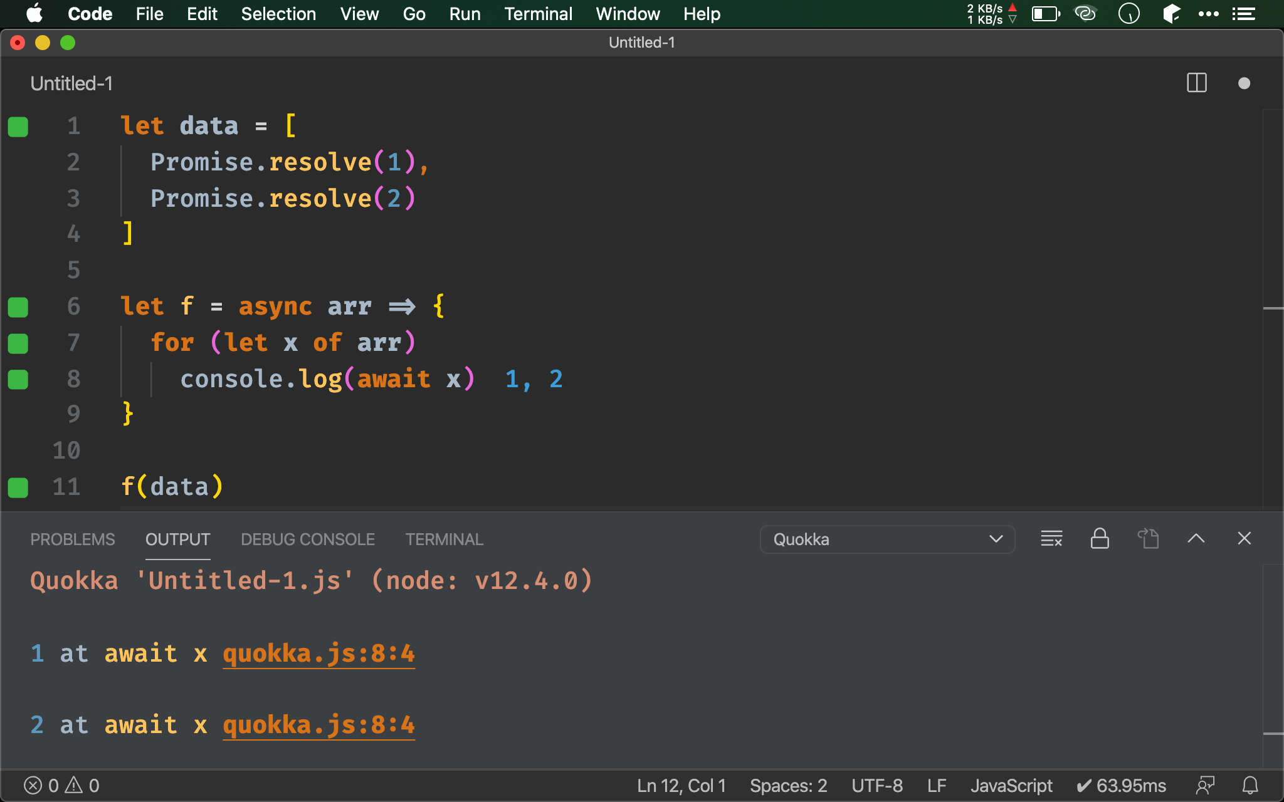Click the hexagon cube menu bar icon
The width and height of the screenshot is (1284, 802).
tap(1171, 13)
